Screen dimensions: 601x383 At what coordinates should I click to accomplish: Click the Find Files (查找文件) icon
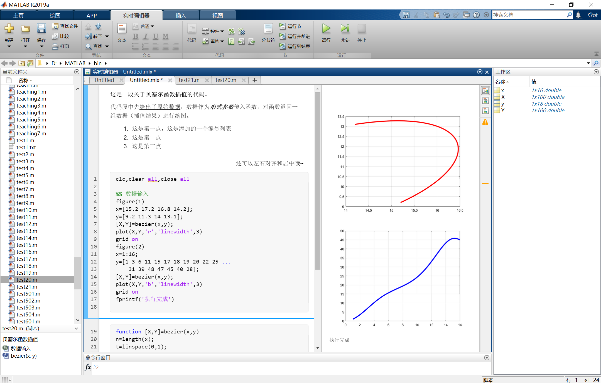pyautogui.click(x=55, y=26)
